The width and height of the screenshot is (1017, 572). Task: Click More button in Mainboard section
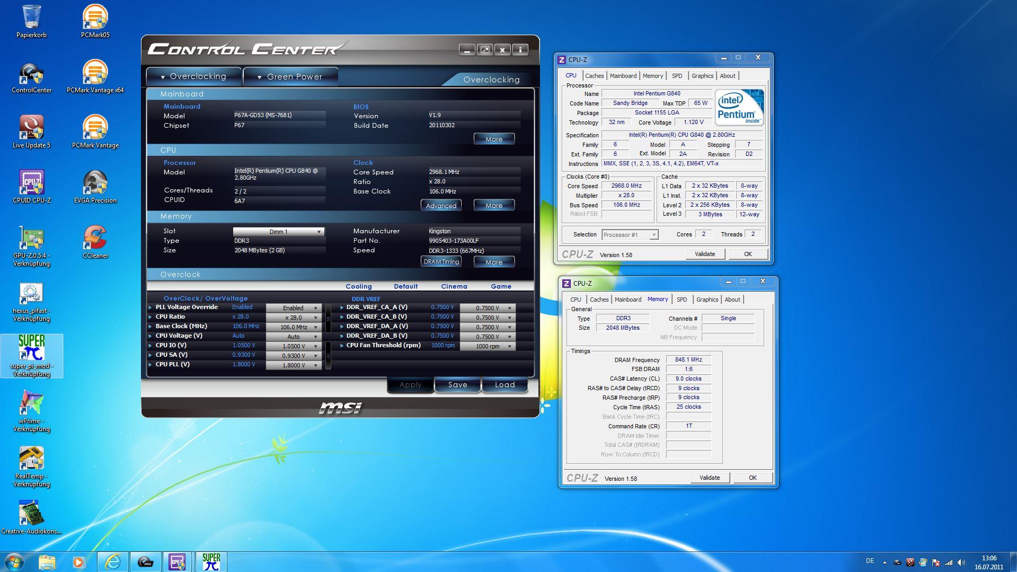(x=494, y=139)
